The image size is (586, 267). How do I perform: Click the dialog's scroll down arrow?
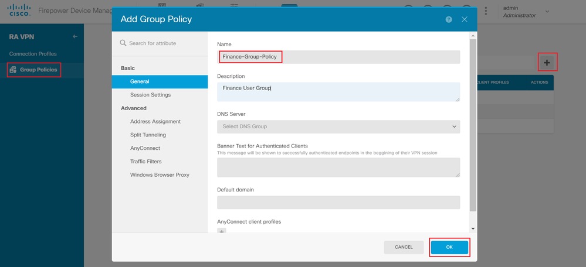click(473, 228)
